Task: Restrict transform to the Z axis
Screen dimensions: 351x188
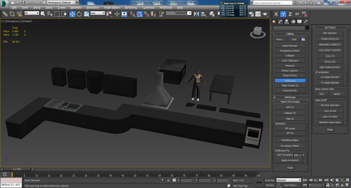Action: point(290,14)
